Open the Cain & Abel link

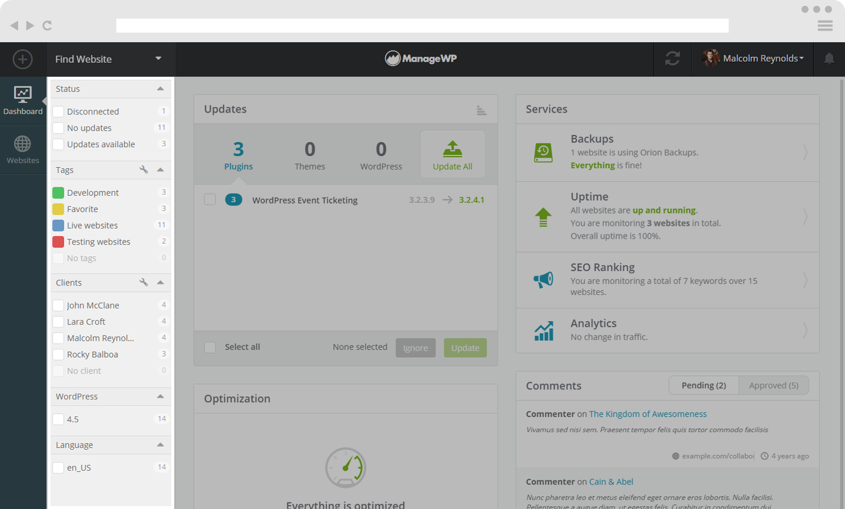(x=611, y=482)
